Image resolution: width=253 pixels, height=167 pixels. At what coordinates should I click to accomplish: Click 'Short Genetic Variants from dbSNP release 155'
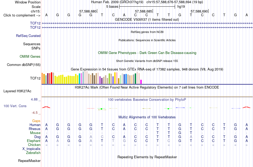[x=147, y=61]
